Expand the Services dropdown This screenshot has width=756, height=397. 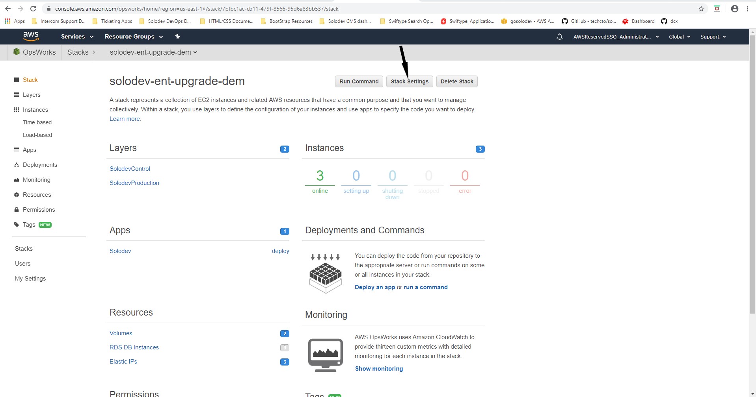77,37
